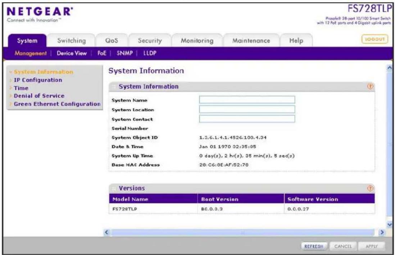
Task: Click System Object ID value 1.3.6.1.4.1.4526.100.4.34
Action: tap(233, 138)
